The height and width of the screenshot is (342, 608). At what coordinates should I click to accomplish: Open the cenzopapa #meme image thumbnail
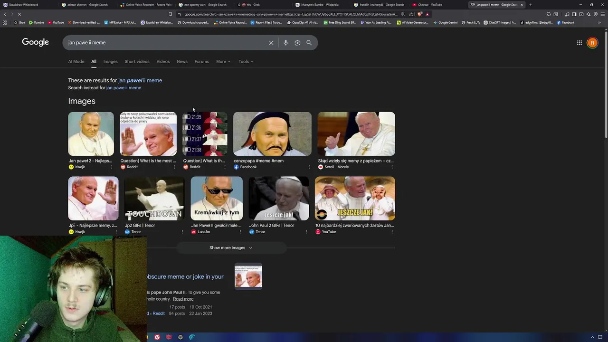[272, 134]
